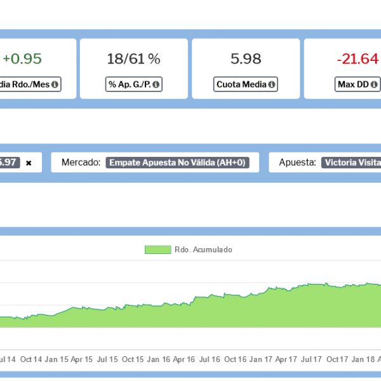This screenshot has width=381, height=381.
Task: Click the Cuota Media label button
Action: pos(245,84)
